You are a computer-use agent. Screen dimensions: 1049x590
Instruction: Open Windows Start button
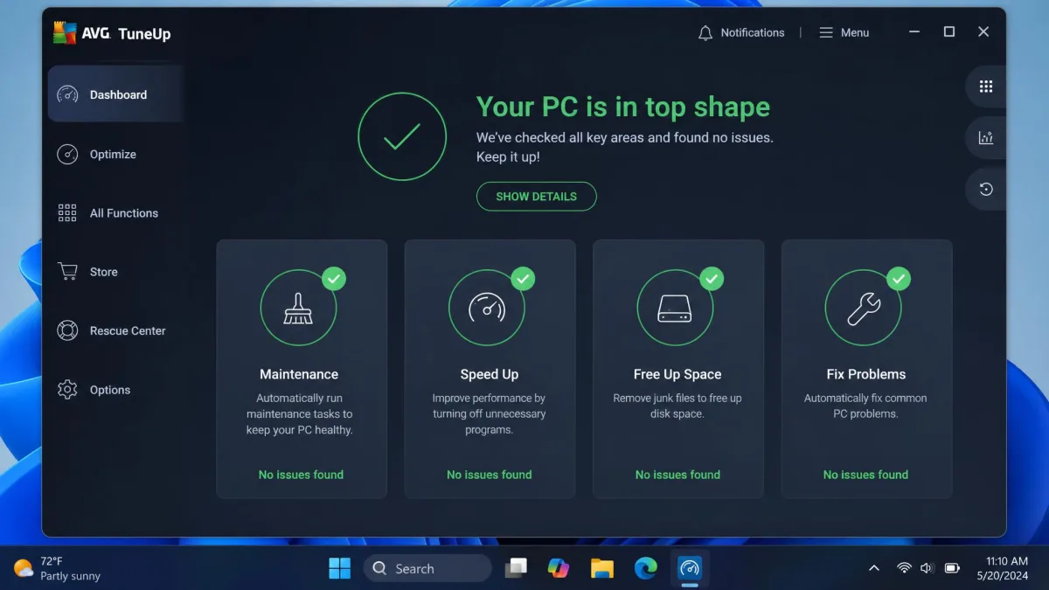pyautogui.click(x=339, y=568)
